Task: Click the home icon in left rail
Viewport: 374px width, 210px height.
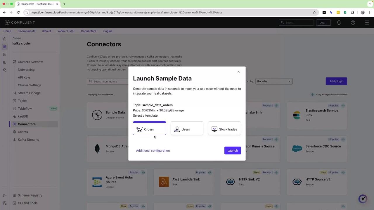Action: 5,39
